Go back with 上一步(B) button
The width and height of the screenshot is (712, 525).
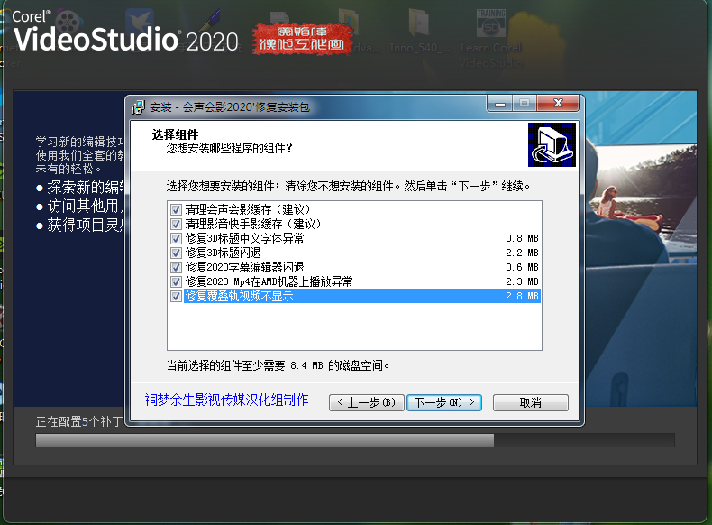pos(367,402)
